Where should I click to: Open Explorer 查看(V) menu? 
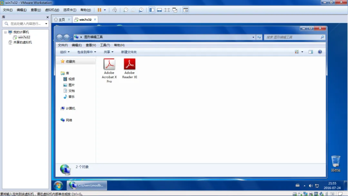coord(91,45)
